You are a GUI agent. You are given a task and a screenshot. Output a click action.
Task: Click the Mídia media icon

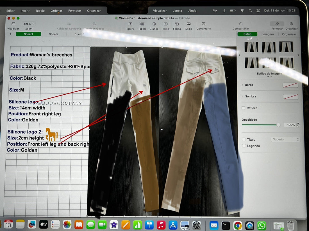click(x=189, y=24)
